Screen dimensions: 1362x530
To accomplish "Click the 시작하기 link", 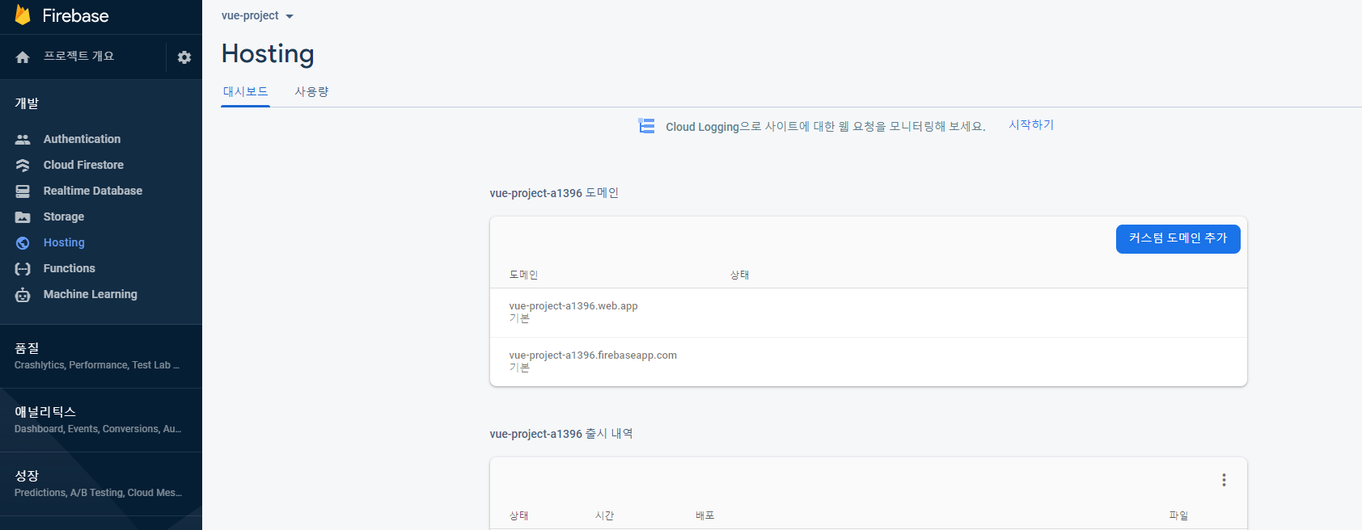I will click(x=1031, y=124).
